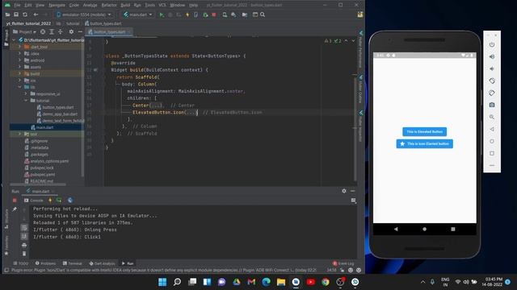This screenshot has width=517, height=290.
Task: Volume up button on emulator toolbar
Action: [x=492, y=56]
